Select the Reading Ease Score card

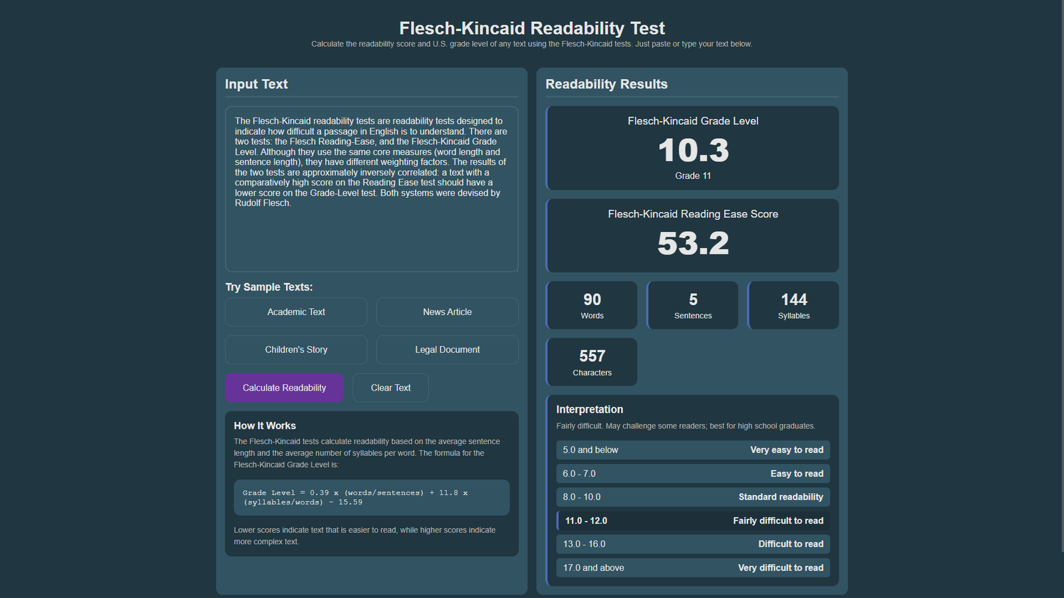[x=692, y=236]
